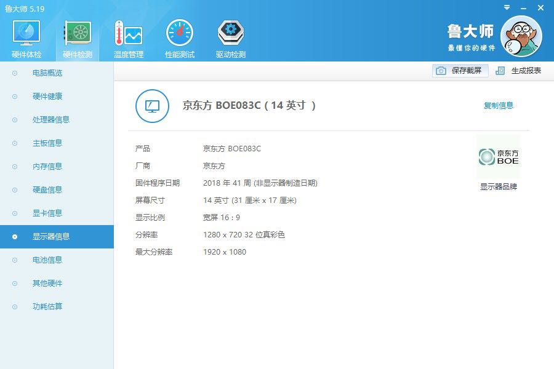Click 保存截屏 save screenshot button
This screenshot has height=369, width=554.
tap(460, 71)
